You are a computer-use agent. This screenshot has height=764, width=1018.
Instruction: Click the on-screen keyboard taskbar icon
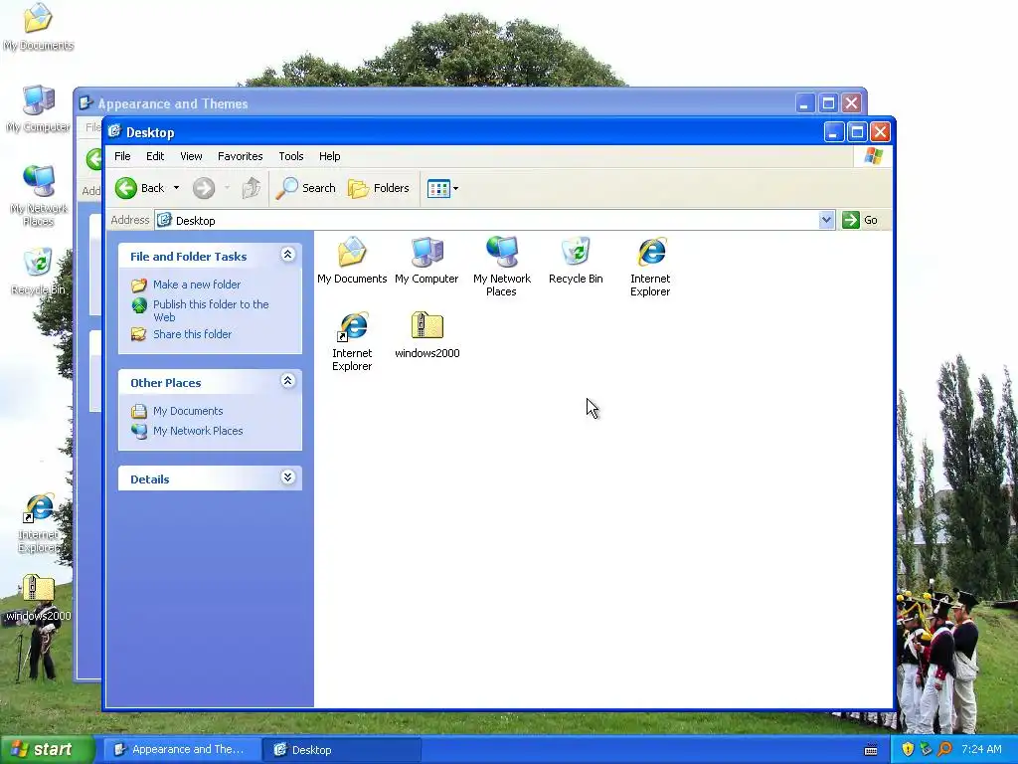pos(871,750)
